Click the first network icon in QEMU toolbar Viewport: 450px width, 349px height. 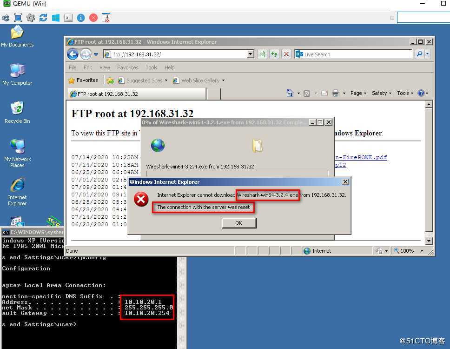point(6,18)
